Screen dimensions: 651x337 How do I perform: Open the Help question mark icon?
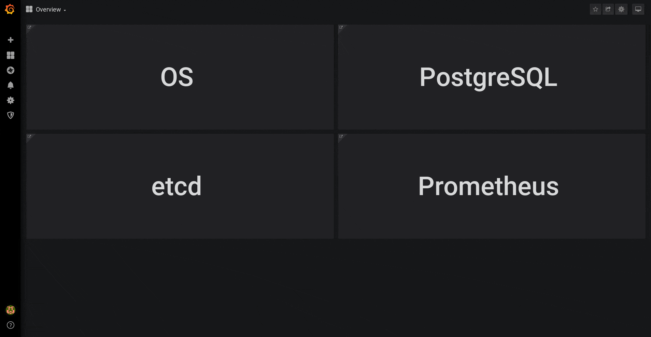coord(10,325)
